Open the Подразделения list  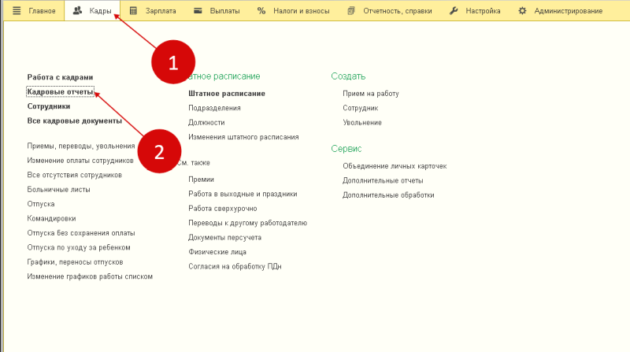(x=214, y=108)
